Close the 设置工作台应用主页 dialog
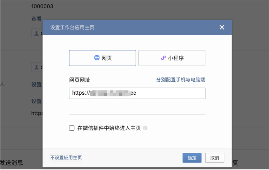269x170 pixels. click(x=222, y=27)
